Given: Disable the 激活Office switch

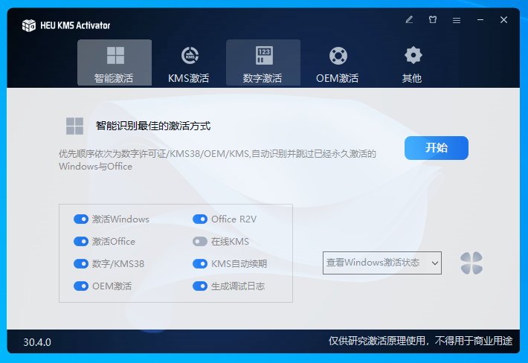Looking at the screenshot, I should pos(81,242).
